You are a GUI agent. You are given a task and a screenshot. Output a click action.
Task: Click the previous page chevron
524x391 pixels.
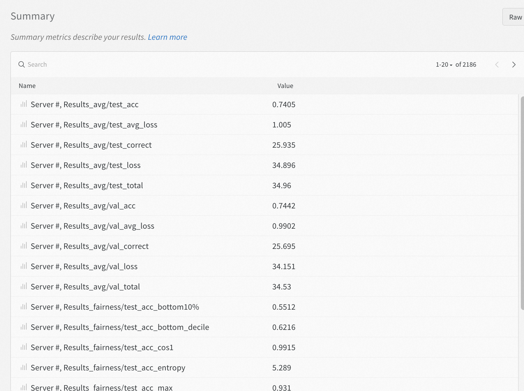(497, 64)
